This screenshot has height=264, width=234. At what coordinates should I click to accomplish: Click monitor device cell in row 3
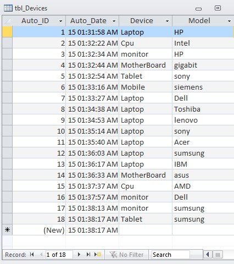pyautogui.click(x=146, y=54)
